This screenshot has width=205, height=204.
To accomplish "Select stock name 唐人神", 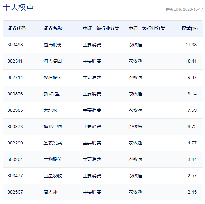I will (50, 192).
